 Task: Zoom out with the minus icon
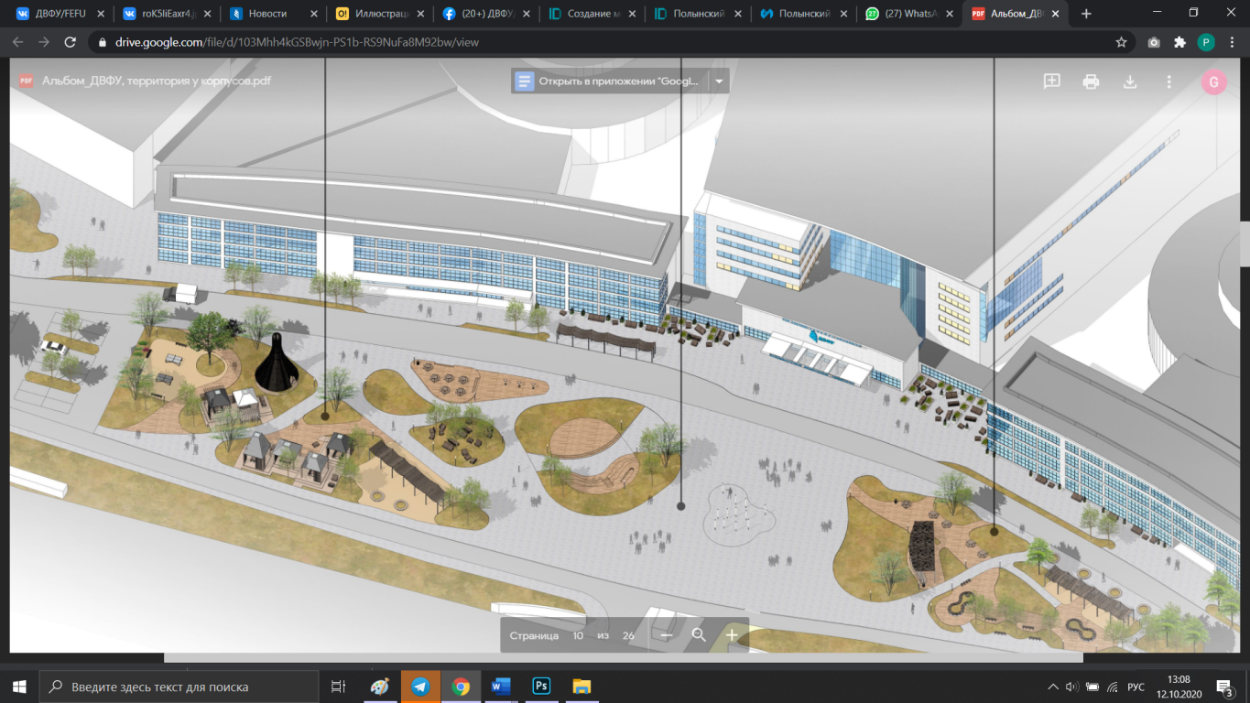pos(667,635)
